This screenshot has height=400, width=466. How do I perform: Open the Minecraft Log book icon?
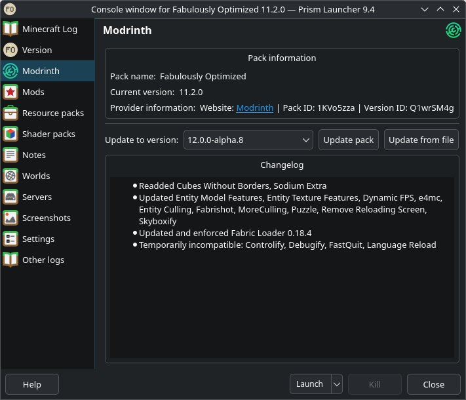10,29
